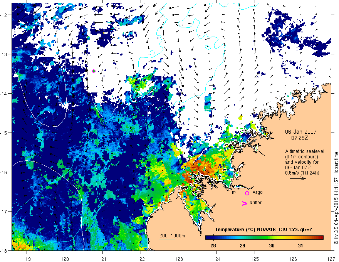Image resolution: width=339 pixels, height=262 pixels.
Task: Click the 'and velocity for' legend line
Action: pos(302,162)
